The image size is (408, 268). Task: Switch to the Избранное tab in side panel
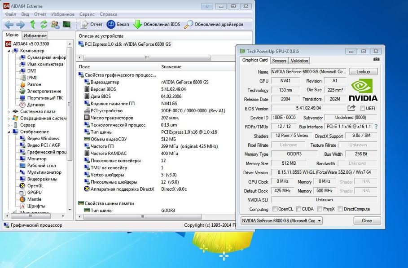pyautogui.click(x=35, y=35)
